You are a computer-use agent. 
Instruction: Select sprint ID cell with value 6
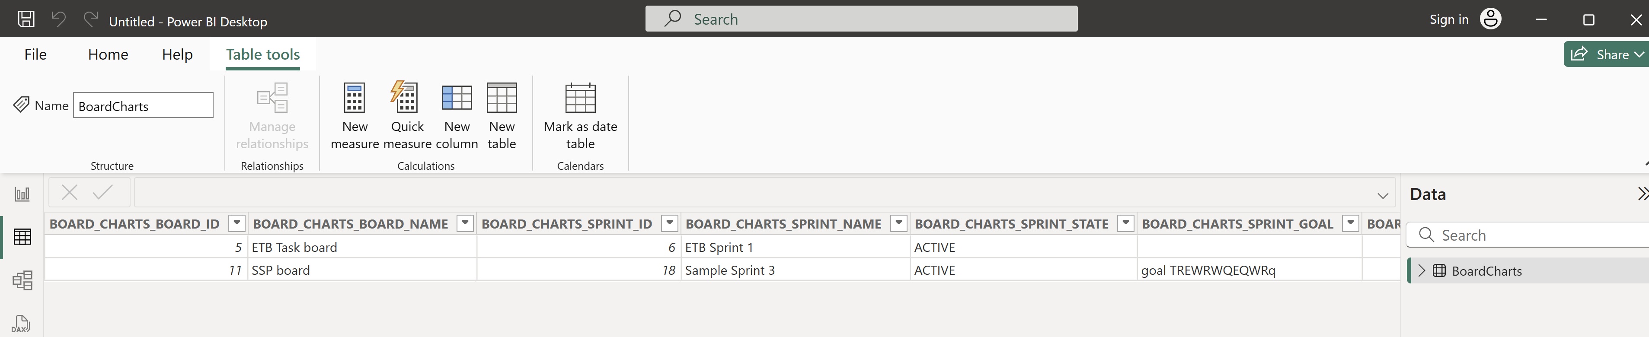[578, 247]
